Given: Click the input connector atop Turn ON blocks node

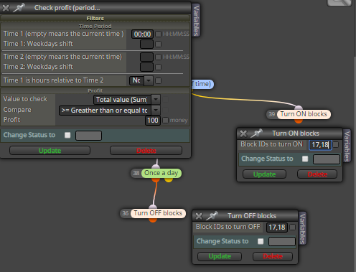Looking at the screenshot, I should pyautogui.click(x=299, y=108).
